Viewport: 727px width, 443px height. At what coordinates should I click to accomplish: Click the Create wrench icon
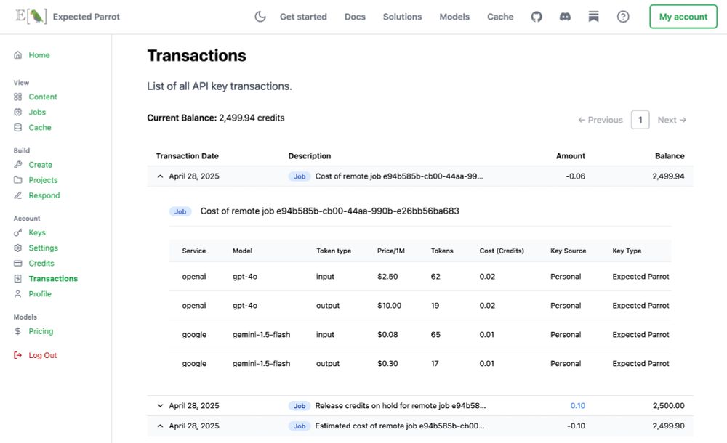tap(17, 165)
